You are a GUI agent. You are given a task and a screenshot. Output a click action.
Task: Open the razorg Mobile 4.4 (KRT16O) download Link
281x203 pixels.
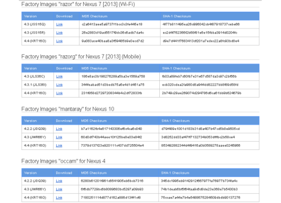pyautogui.click(x=59, y=93)
